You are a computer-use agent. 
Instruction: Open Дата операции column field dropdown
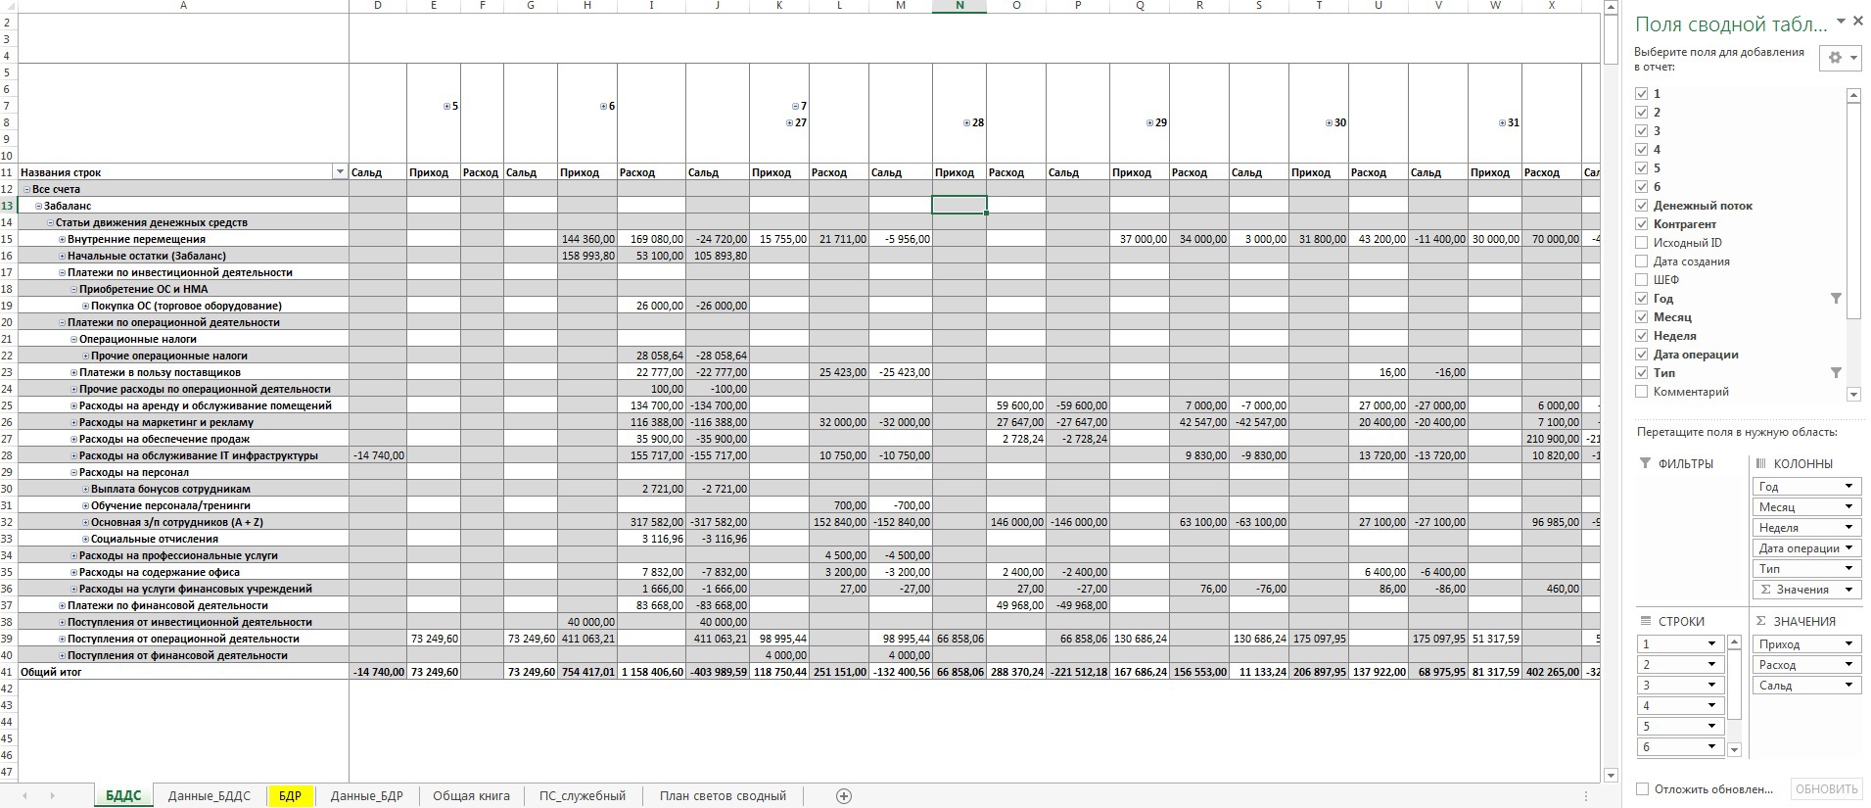[1848, 548]
